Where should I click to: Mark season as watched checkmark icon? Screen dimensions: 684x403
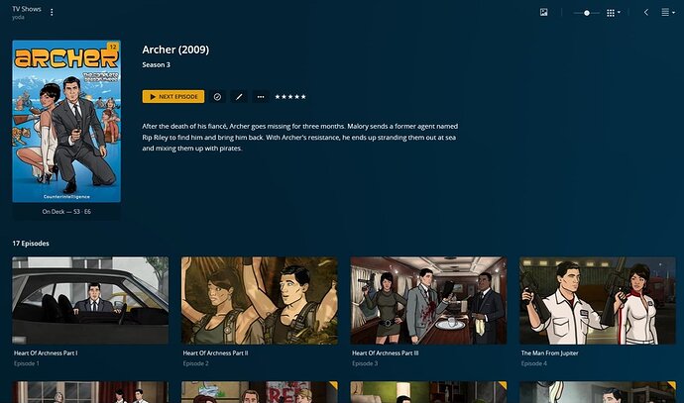(x=217, y=97)
